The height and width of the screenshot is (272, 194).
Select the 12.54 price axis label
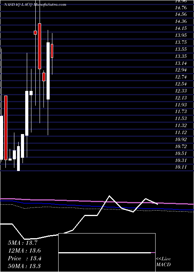(181, 84)
